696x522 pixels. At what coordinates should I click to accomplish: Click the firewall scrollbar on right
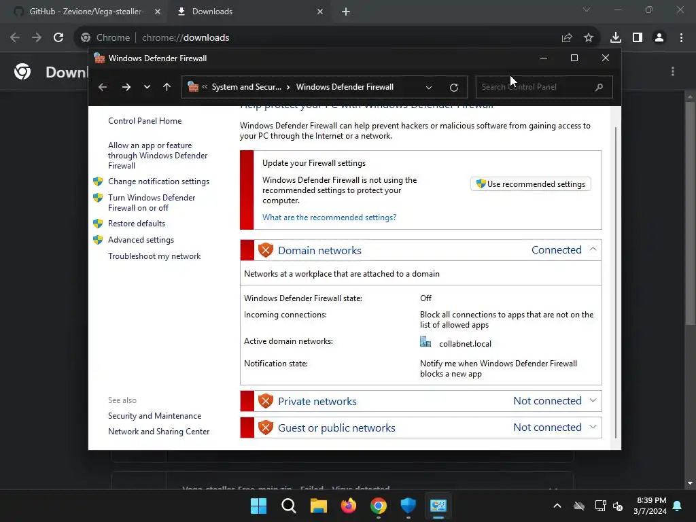click(x=616, y=282)
